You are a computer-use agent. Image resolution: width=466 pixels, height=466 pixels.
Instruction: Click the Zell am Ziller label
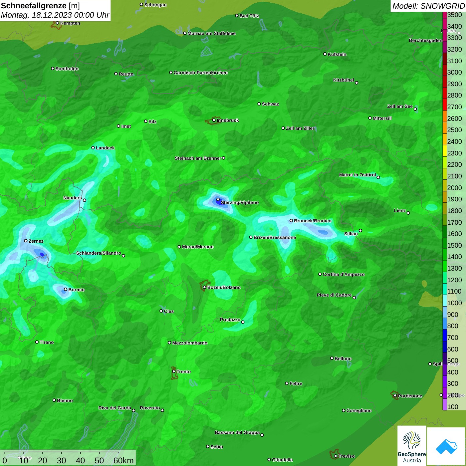click(300, 128)
